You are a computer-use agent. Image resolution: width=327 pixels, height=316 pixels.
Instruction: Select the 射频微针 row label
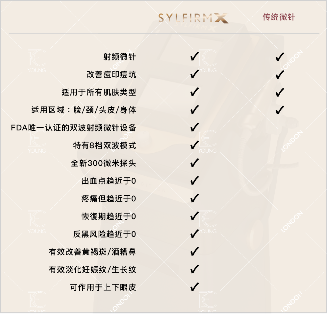coord(119,57)
